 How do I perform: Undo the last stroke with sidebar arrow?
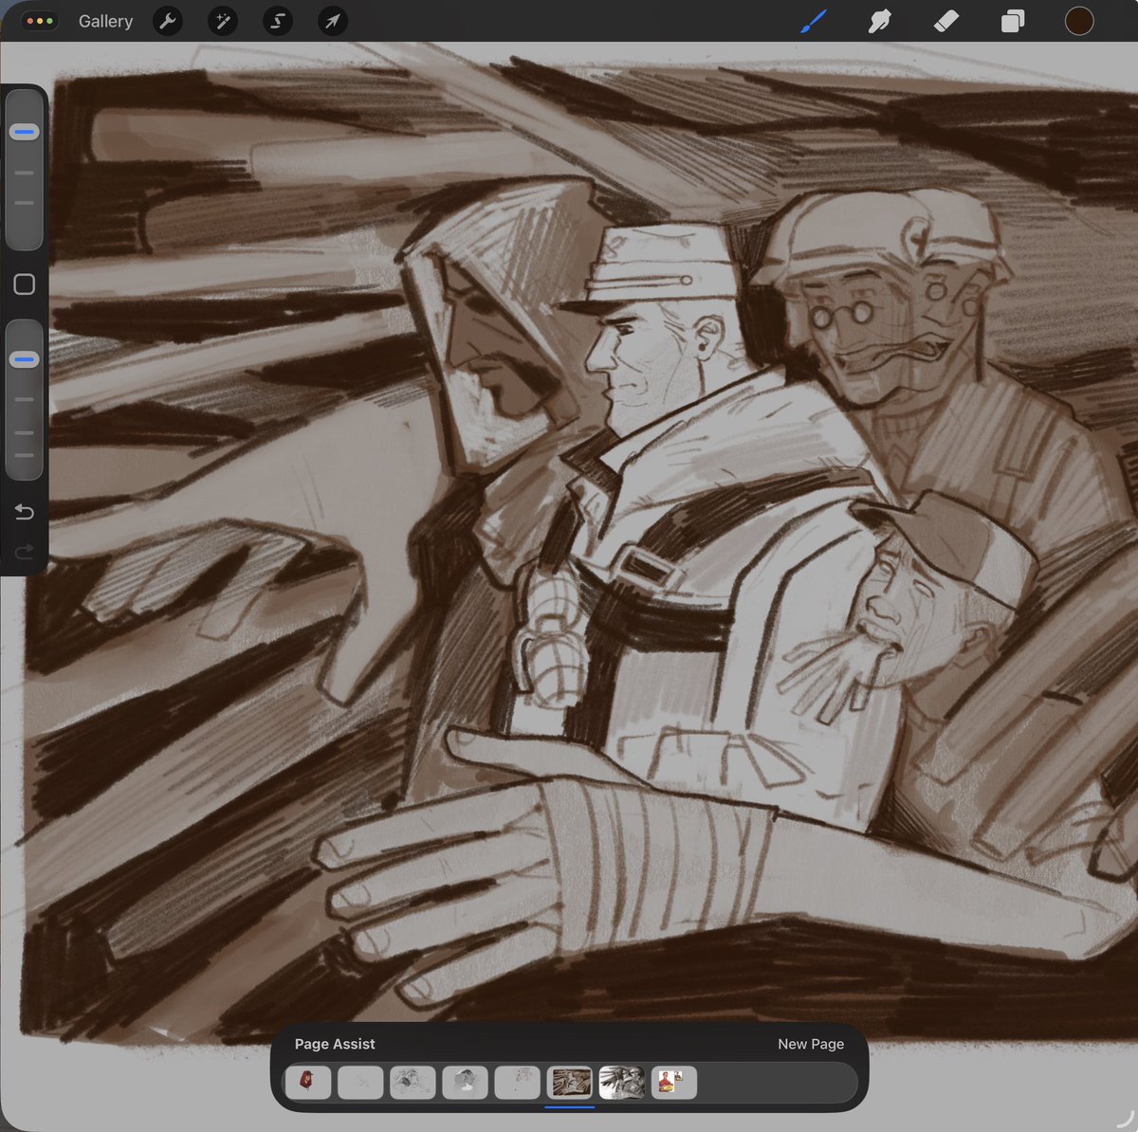click(25, 513)
